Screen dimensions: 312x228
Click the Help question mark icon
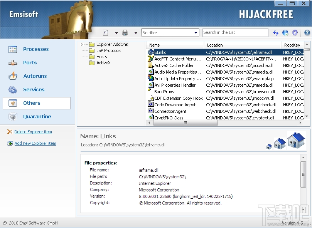click(307, 32)
